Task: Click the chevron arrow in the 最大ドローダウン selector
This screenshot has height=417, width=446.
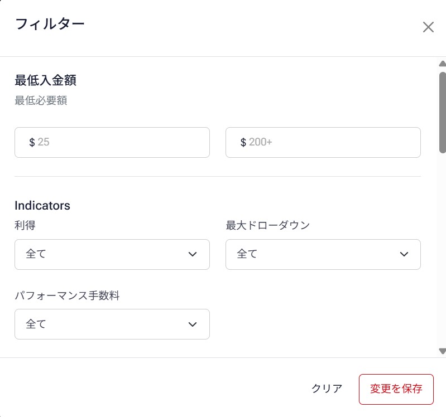Action: [x=404, y=254]
